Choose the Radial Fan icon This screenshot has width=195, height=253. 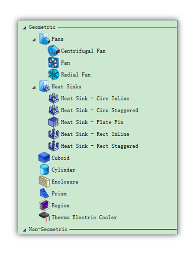tap(53, 74)
